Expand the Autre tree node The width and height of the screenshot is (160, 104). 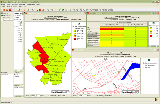pyautogui.click(x=15, y=18)
